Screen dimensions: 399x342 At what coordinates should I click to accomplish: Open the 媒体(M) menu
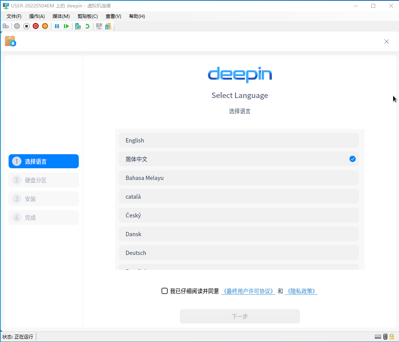pos(61,16)
